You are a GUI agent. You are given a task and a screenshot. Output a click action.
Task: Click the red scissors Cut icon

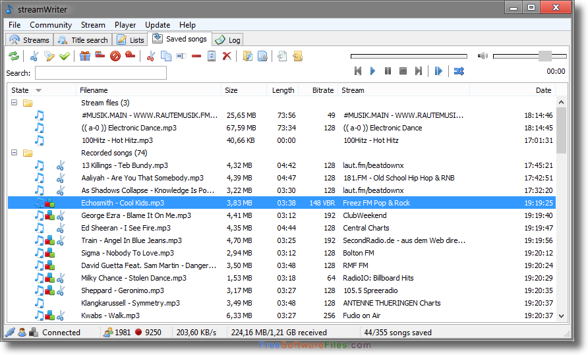(151, 56)
